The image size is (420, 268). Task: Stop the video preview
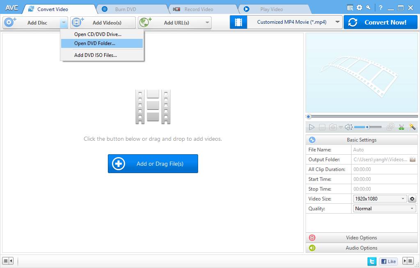point(322,127)
